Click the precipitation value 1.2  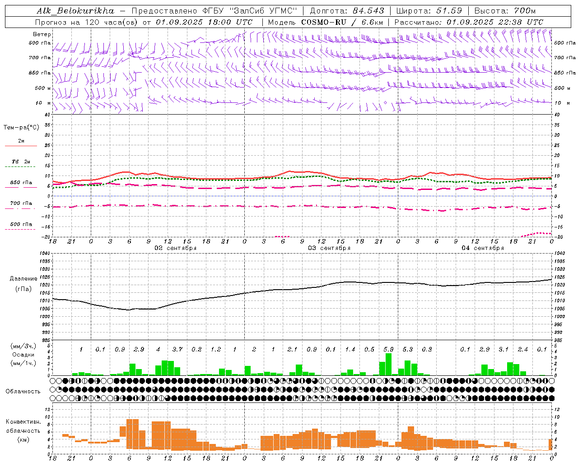[216, 350]
